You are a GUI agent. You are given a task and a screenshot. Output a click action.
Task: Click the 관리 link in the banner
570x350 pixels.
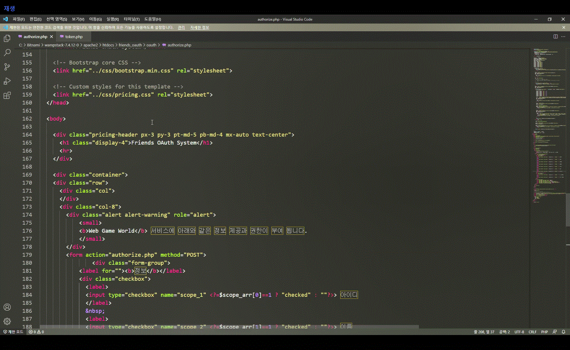click(x=181, y=27)
